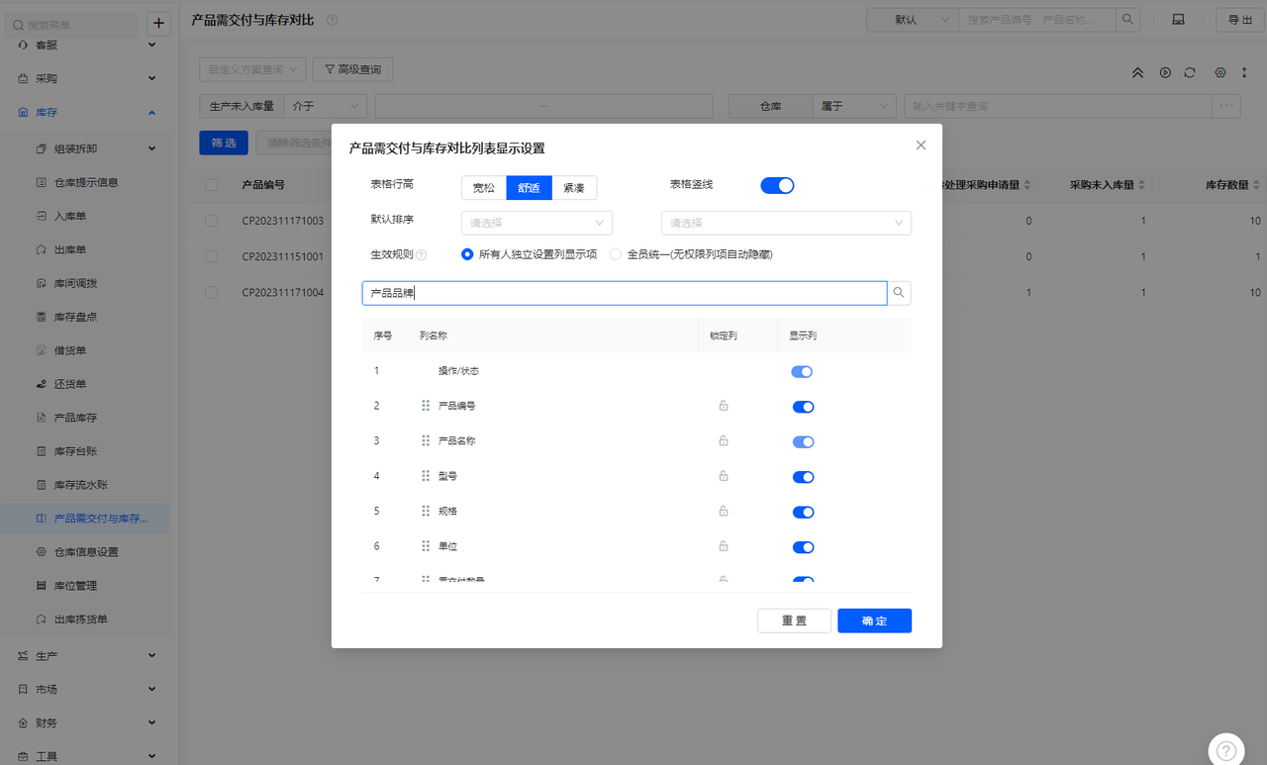The image size is (1267, 765).
Task: Toggle display switch for 规格
Action: pyautogui.click(x=803, y=512)
